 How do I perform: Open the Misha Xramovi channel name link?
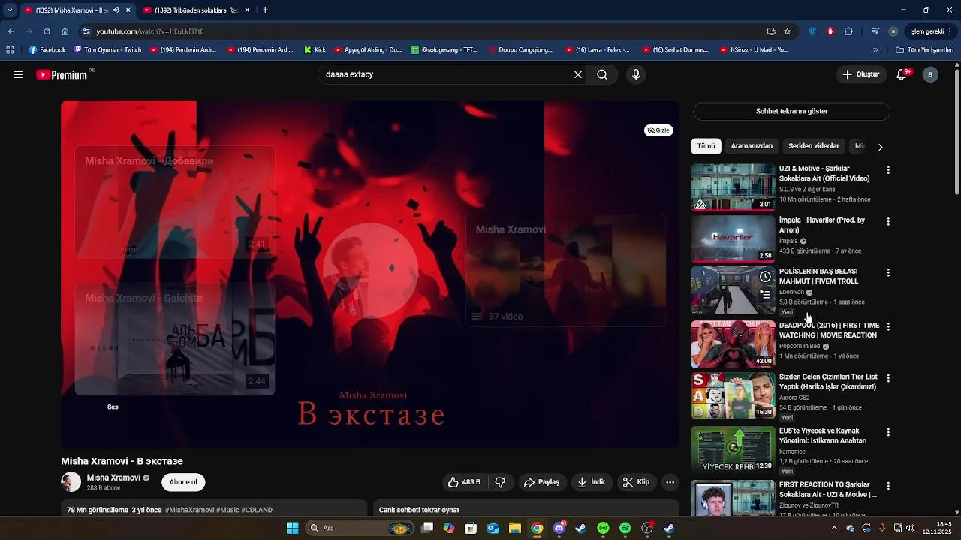[x=113, y=478]
